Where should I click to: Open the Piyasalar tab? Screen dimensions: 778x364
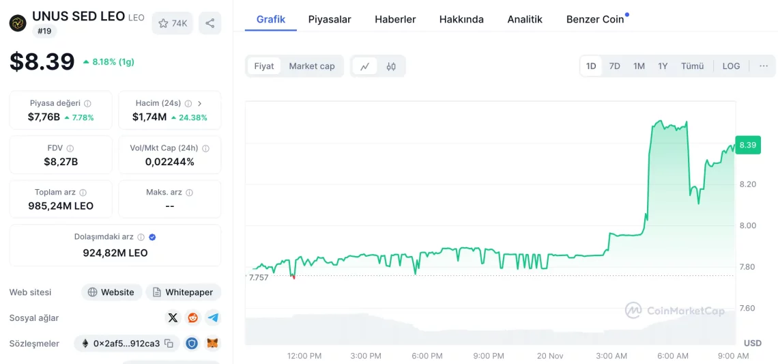(330, 19)
